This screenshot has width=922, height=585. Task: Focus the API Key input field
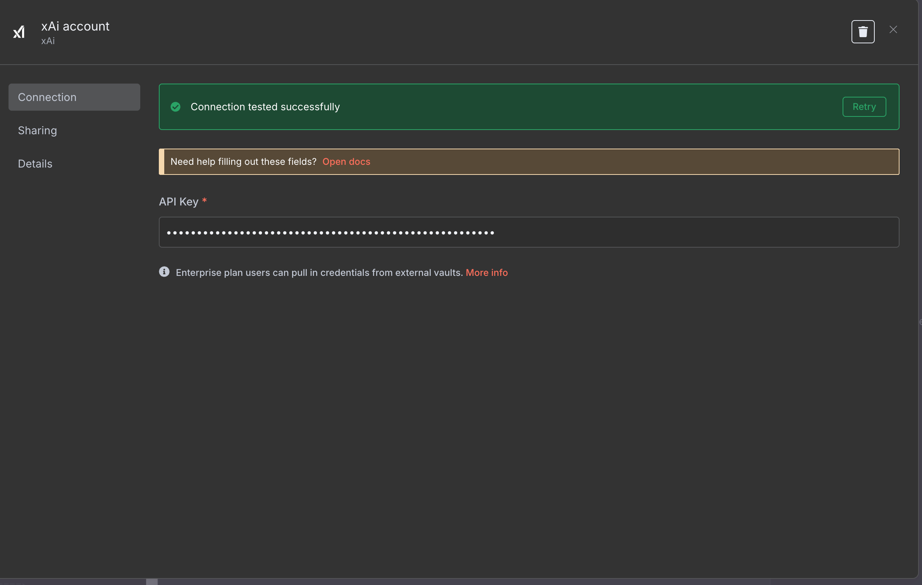pyautogui.click(x=529, y=232)
